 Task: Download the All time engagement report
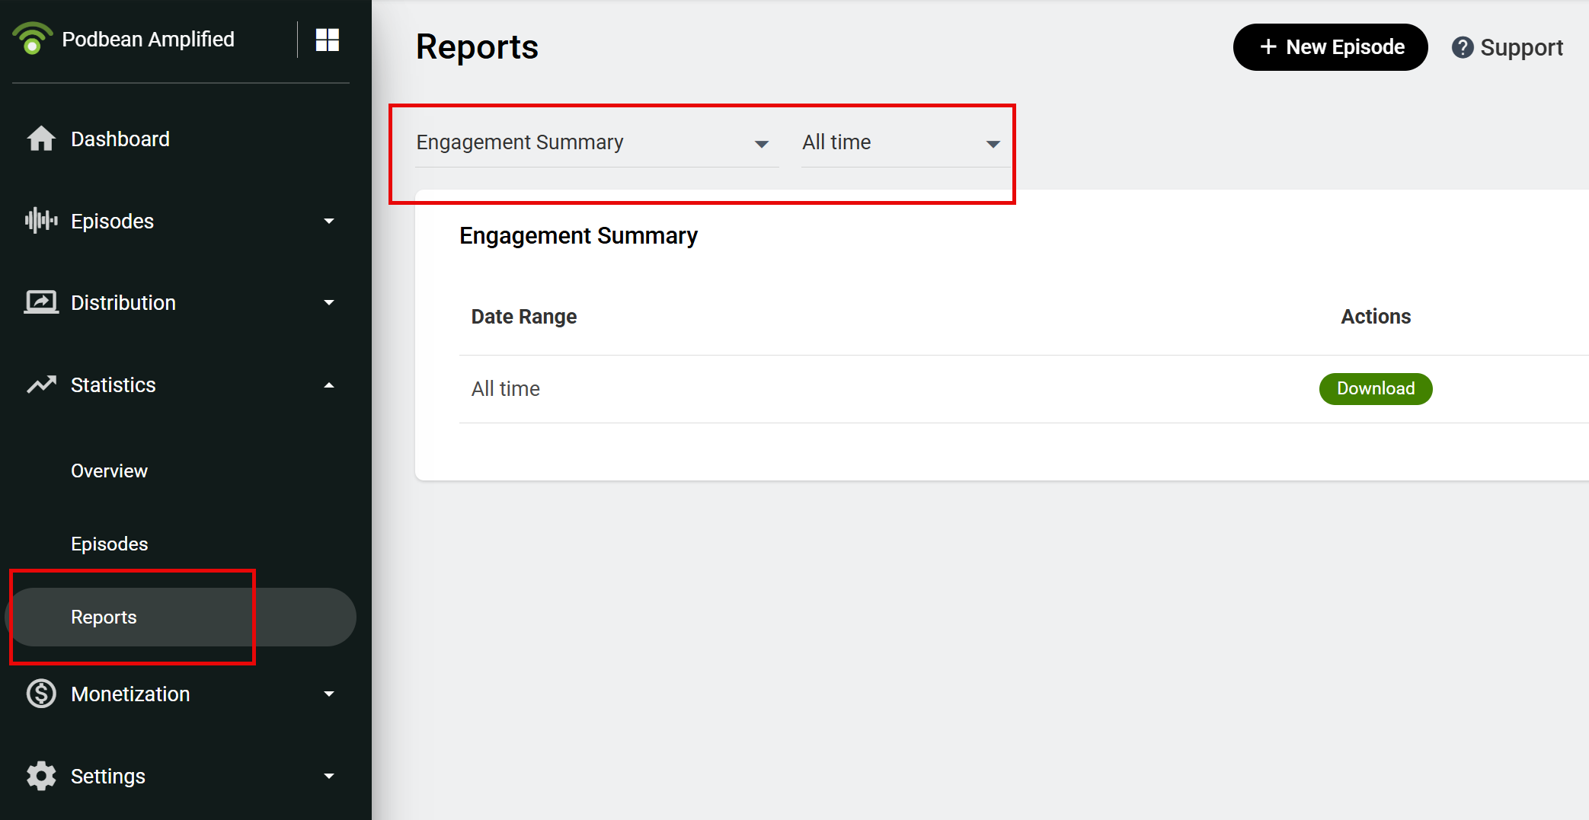(1375, 388)
